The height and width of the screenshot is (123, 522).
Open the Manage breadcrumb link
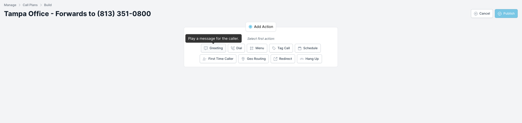tap(10, 5)
